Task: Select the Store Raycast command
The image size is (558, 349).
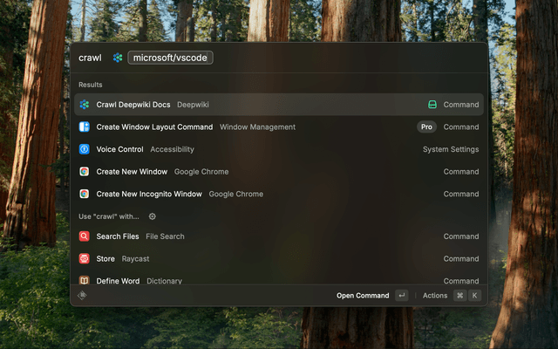Action: (279, 258)
